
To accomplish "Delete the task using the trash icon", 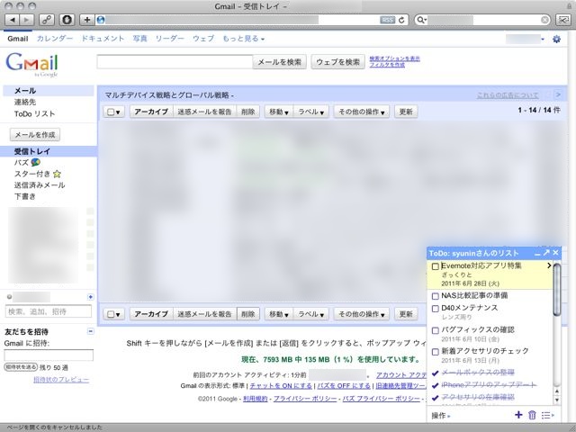I will 532,415.
